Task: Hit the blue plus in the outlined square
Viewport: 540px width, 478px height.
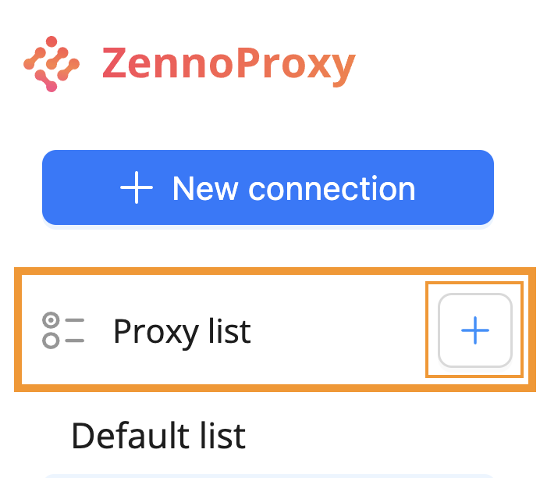Action: [x=474, y=330]
